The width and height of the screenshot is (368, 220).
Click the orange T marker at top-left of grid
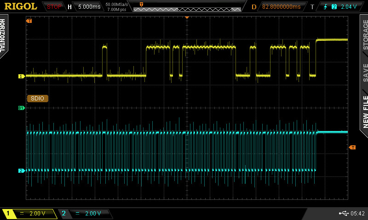pyautogui.click(x=29, y=21)
